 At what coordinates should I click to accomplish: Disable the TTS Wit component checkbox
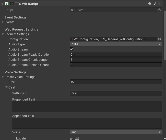[12, 4]
